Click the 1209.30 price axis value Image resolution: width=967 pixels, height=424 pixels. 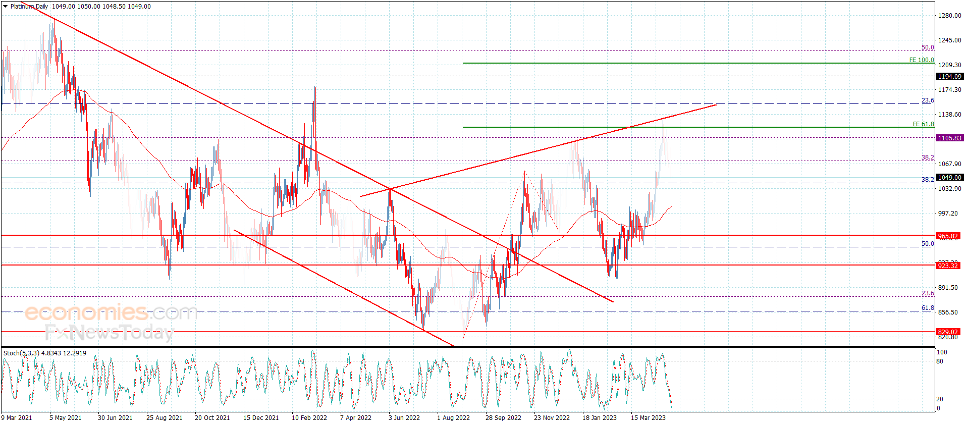[949, 65]
